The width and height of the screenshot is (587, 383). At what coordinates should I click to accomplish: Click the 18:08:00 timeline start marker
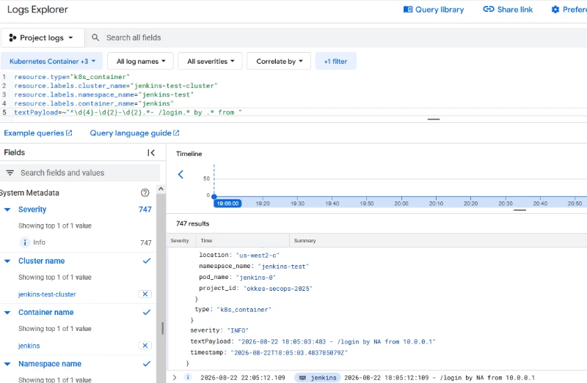[227, 204]
